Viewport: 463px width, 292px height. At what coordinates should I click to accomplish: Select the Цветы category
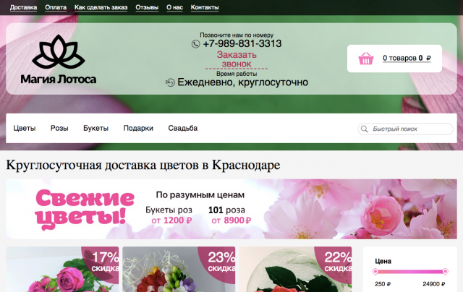pos(25,129)
